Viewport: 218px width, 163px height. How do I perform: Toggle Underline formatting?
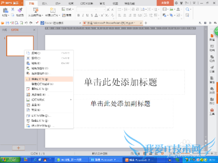(x=87, y=15)
